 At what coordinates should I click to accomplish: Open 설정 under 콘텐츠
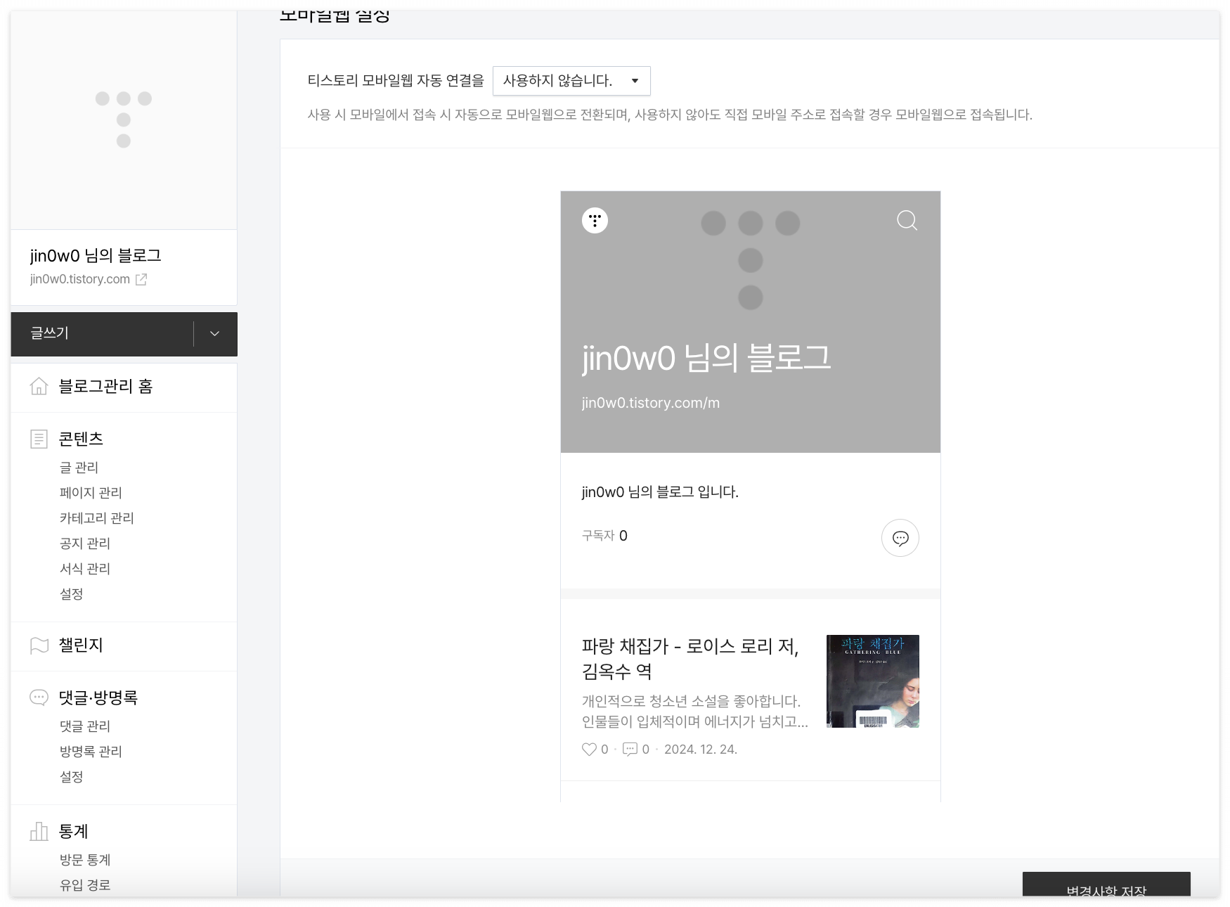[x=72, y=594]
